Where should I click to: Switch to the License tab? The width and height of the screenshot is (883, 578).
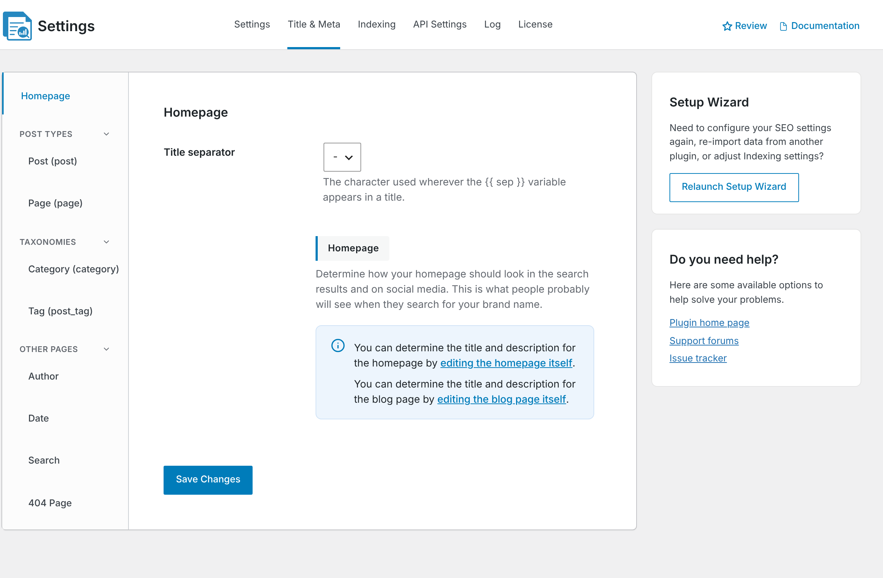(x=535, y=25)
